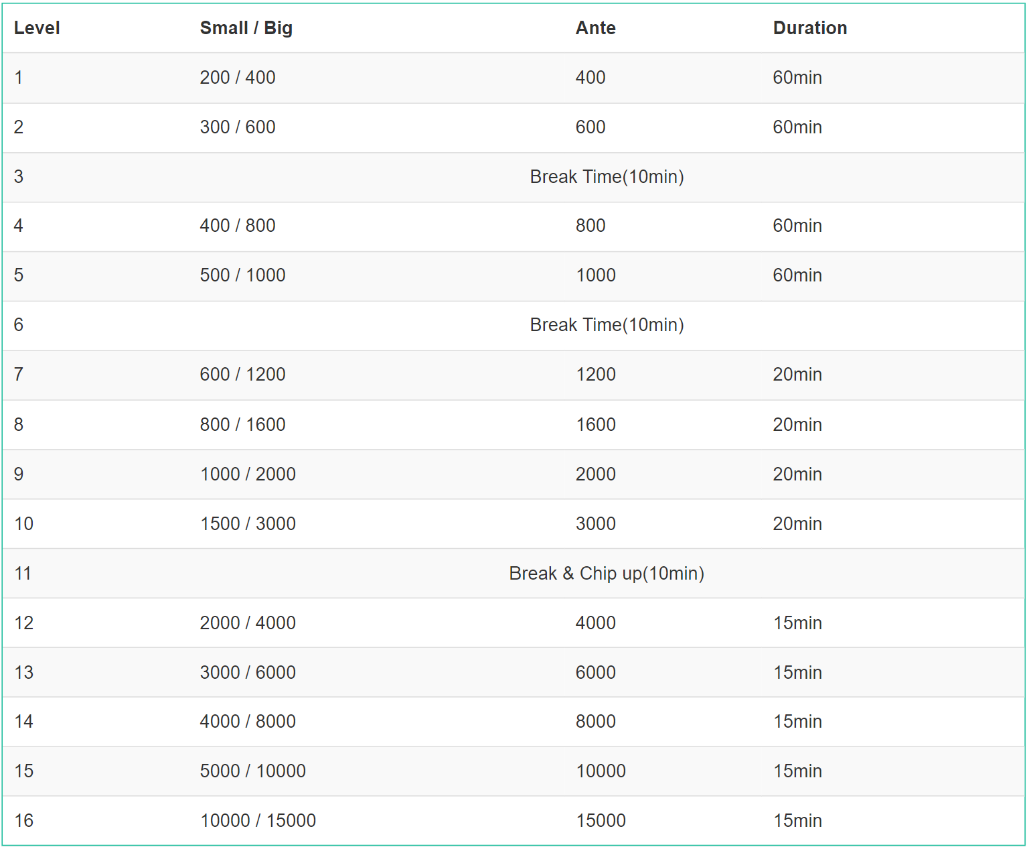The image size is (1027, 847).
Task: Select the 600 / 1200 blinds cell
Action: (x=243, y=375)
